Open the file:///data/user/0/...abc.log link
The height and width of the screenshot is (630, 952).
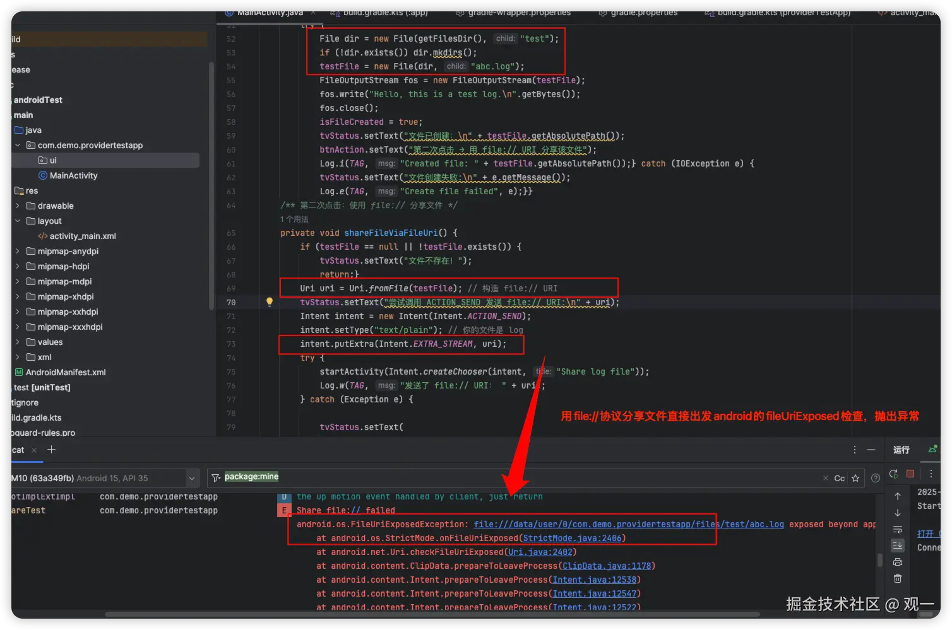click(x=629, y=524)
